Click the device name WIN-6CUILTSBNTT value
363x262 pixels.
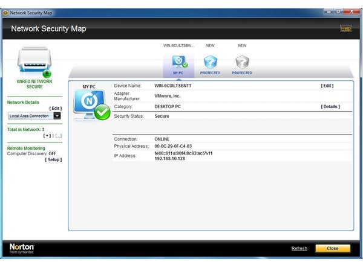pyautogui.click(x=173, y=86)
